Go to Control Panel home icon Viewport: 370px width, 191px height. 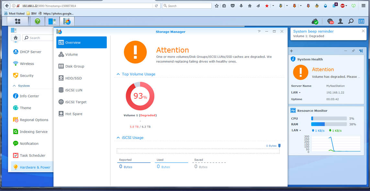pyautogui.click(x=16, y=38)
